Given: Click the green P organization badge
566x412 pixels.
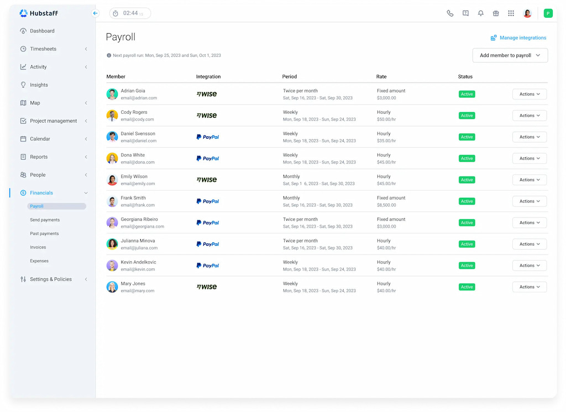Looking at the screenshot, I should pos(548,13).
